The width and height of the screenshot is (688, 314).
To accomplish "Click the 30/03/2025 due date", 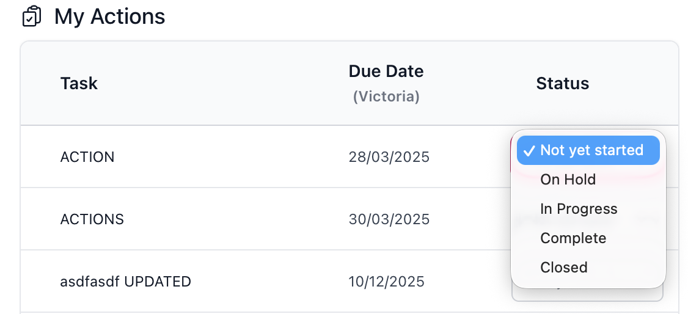I will tap(389, 219).
